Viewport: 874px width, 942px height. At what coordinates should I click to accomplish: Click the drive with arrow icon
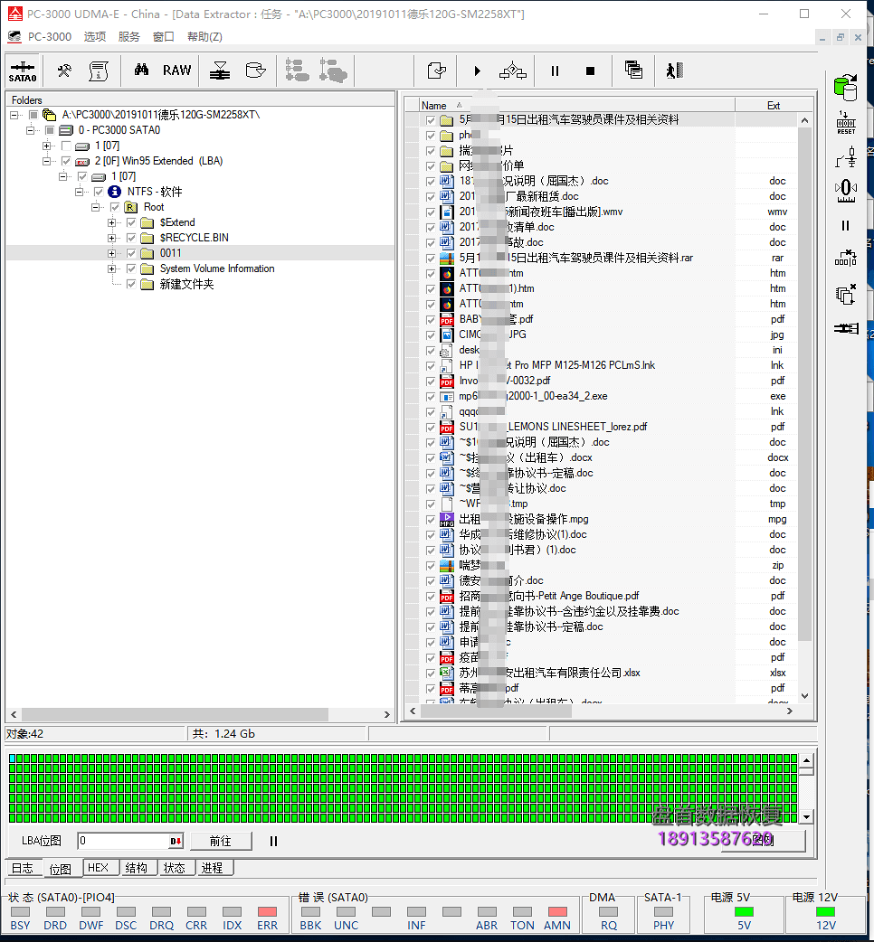click(x=255, y=71)
